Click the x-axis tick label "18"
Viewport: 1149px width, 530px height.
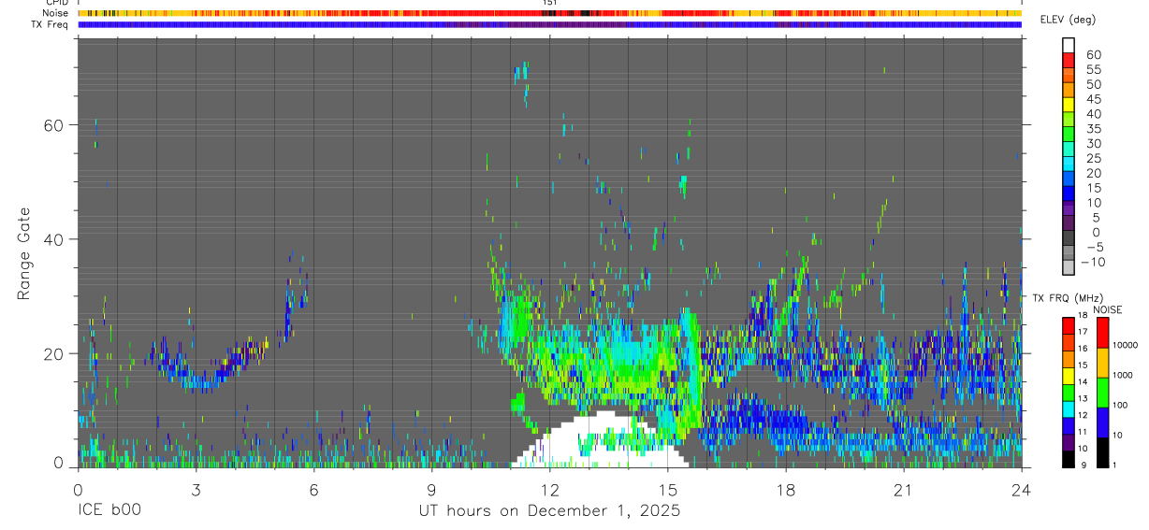pyautogui.click(x=786, y=490)
